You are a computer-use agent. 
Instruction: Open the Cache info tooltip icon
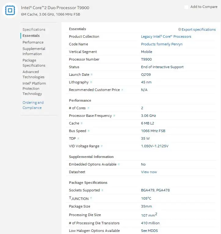[x=82, y=123]
